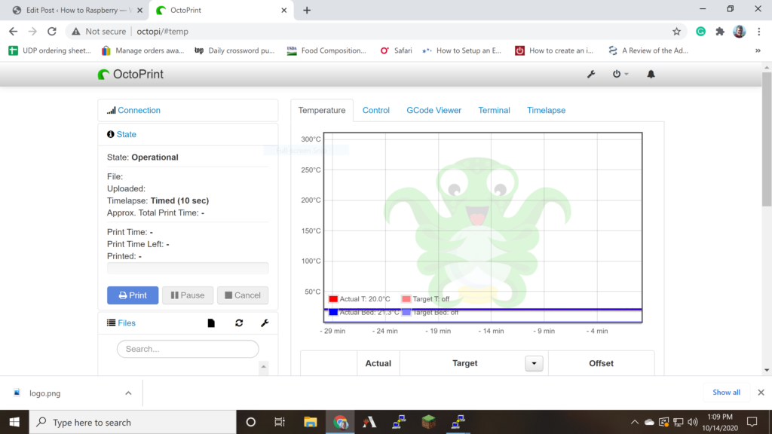Click the Print button
This screenshot has width=772, height=434.
click(133, 295)
